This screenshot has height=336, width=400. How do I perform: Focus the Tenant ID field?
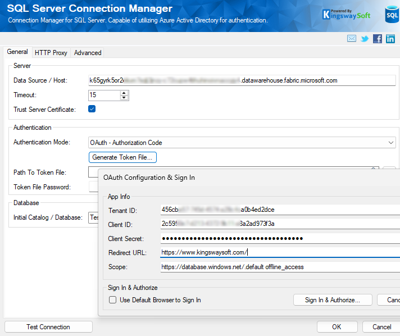pos(280,210)
